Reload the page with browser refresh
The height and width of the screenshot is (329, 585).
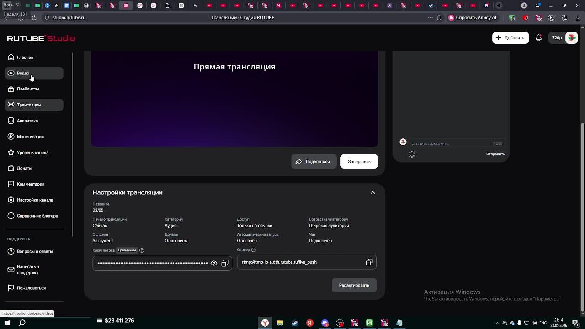pyautogui.click(x=34, y=17)
